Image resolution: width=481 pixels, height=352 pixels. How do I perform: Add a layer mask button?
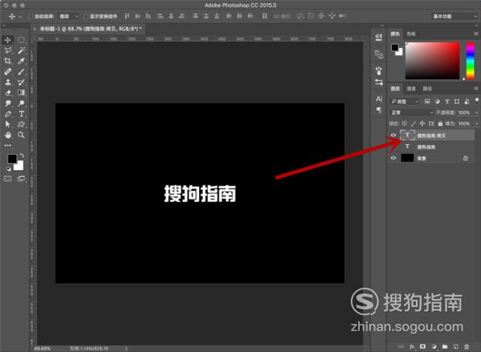pyautogui.click(x=423, y=347)
